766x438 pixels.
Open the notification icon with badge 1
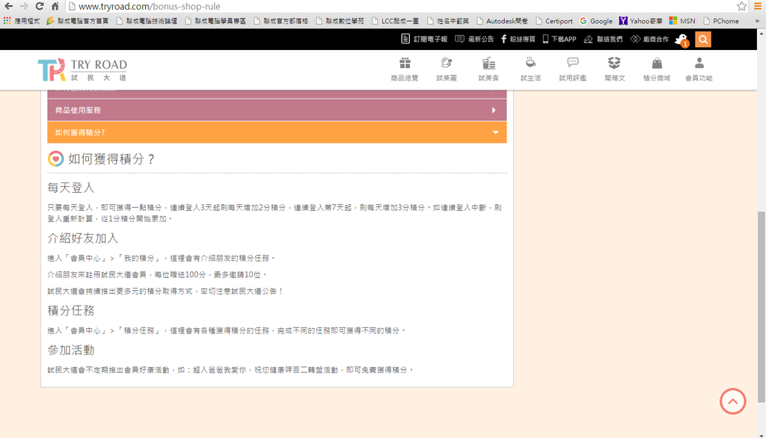pyautogui.click(x=681, y=40)
